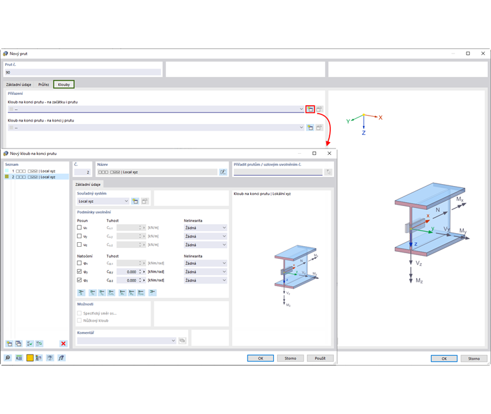This screenshot has height=414, width=491.
Task: Create new hinge for member end j
Action: click(310, 127)
